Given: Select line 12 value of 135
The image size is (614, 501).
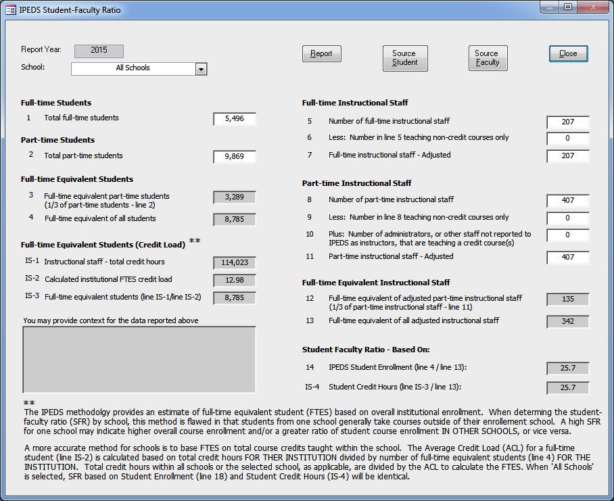Looking at the screenshot, I should (x=568, y=300).
